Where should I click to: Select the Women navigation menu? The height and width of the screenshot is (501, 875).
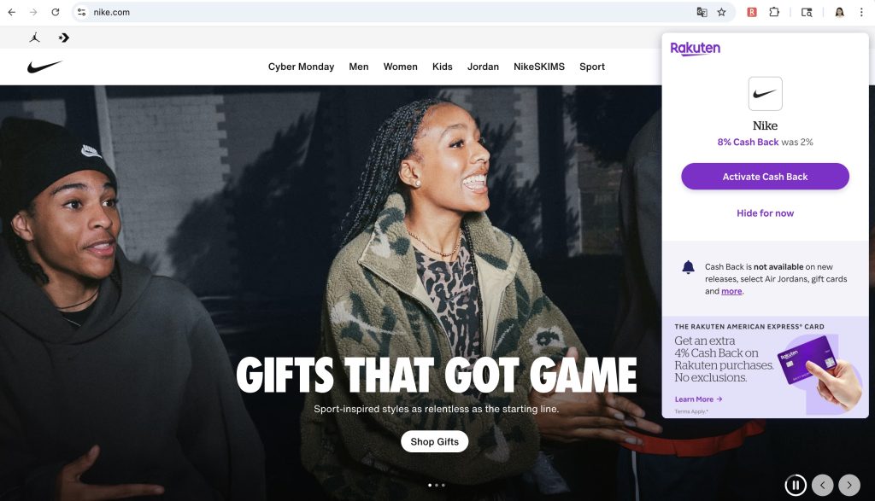pos(400,67)
